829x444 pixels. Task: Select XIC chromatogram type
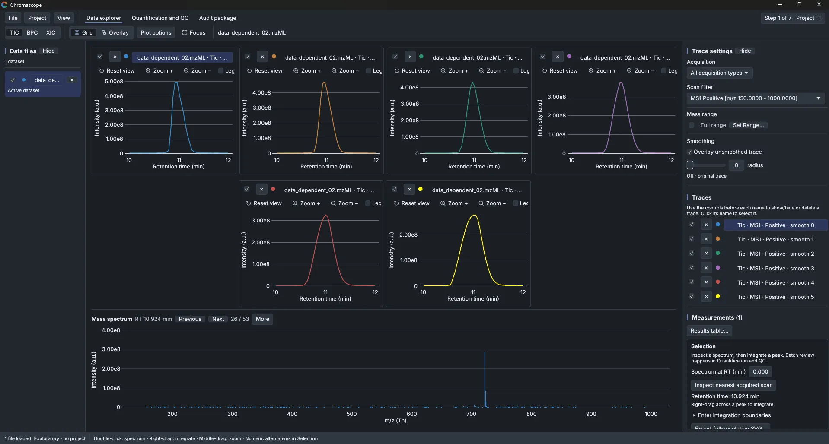point(51,32)
